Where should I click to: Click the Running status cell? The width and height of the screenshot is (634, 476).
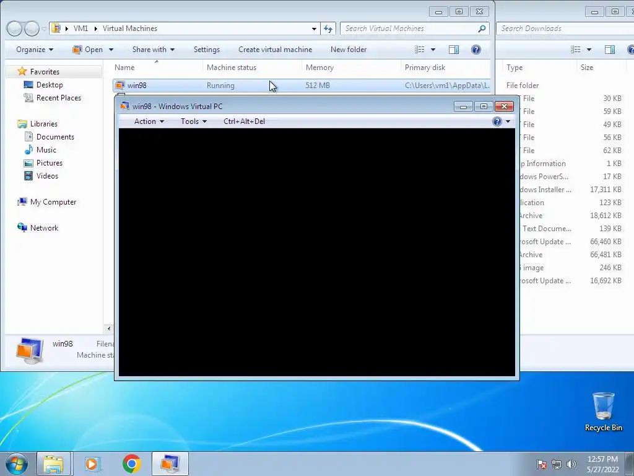point(220,86)
